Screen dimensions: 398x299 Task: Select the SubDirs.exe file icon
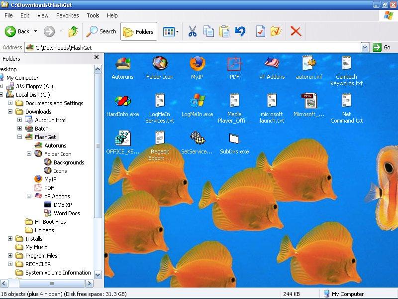[x=234, y=139]
